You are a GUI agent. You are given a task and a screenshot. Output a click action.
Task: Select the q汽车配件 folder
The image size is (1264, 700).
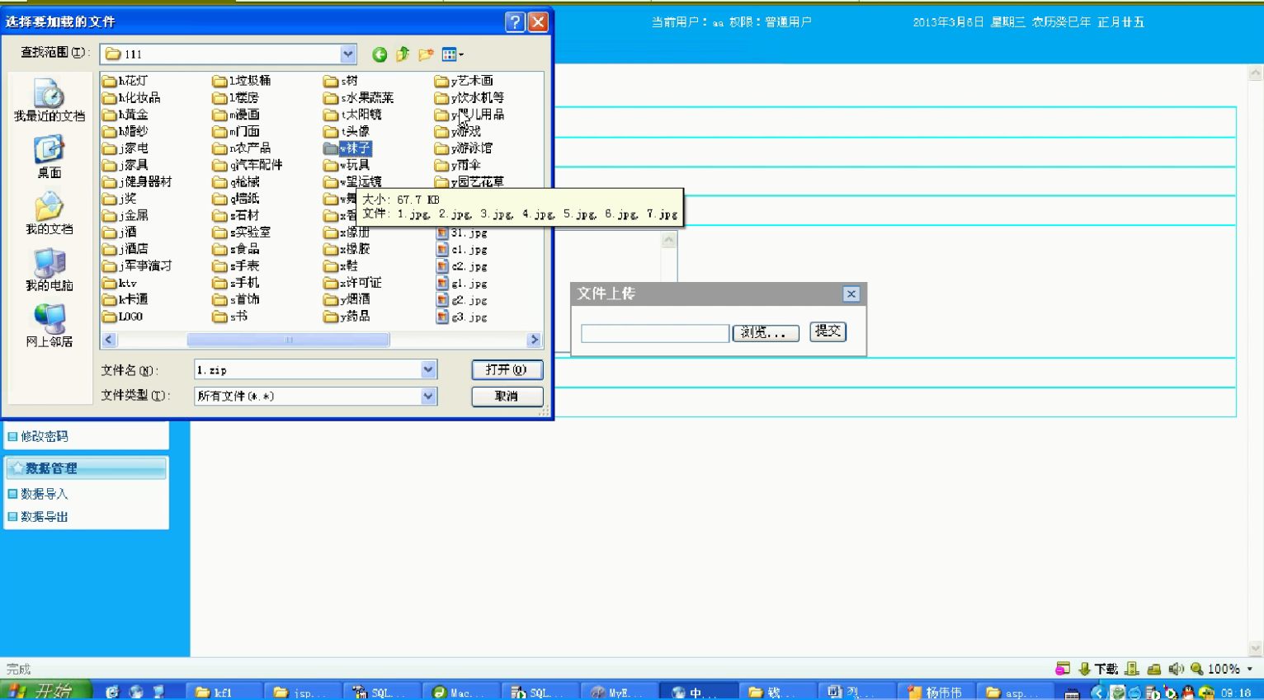(248, 165)
